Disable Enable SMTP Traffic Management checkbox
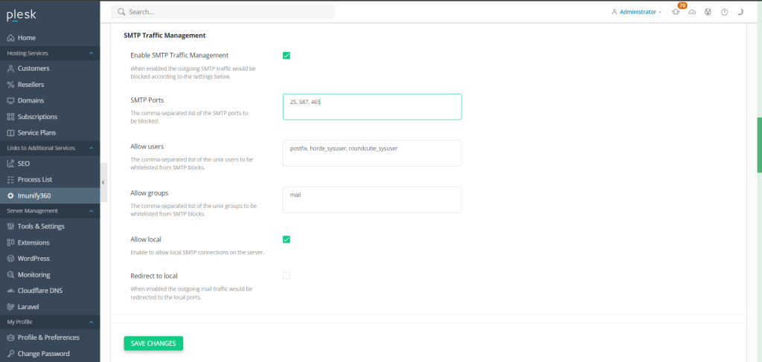This screenshot has width=762, height=362. pyautogui.click(x=286, y=56)
